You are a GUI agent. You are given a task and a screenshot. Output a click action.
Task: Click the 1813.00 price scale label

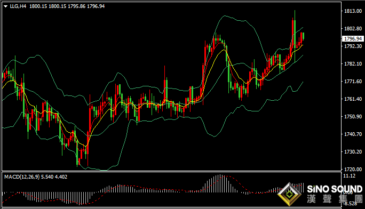(x=353, y=11)
